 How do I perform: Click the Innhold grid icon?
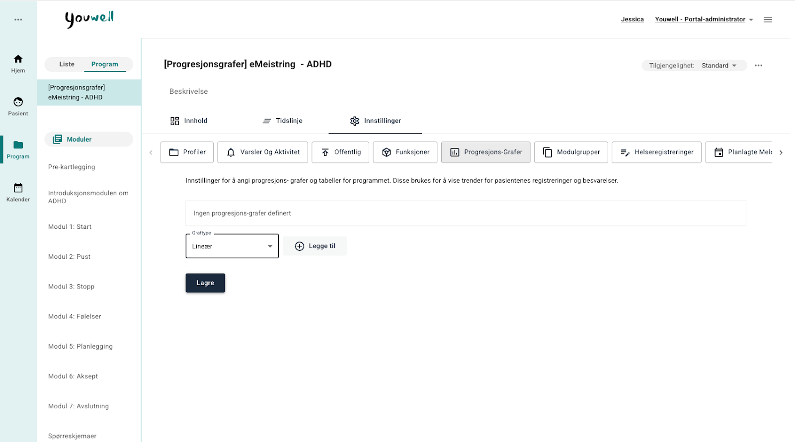[175, 121]
